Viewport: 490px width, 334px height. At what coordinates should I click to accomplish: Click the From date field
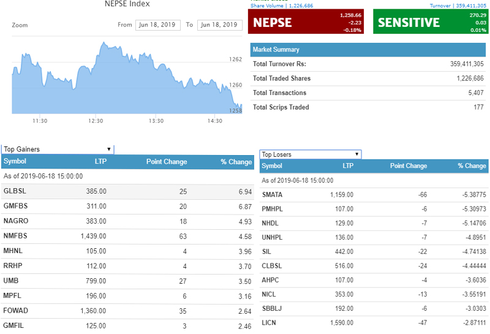[x=158, y=25]
